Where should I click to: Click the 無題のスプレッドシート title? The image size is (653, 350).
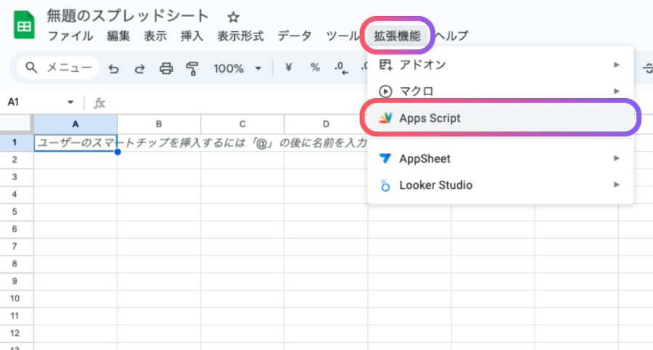(127, 16)
